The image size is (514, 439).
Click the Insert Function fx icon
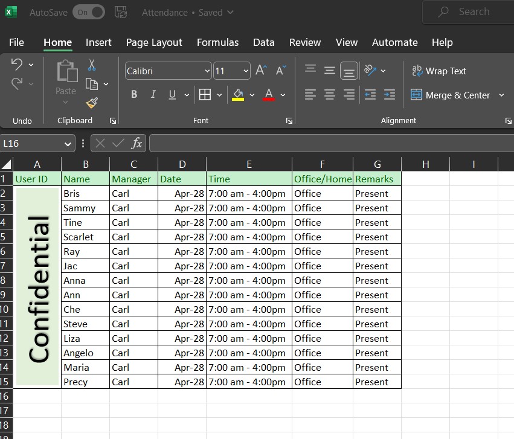pyautogui.click(x=137, y=143)
